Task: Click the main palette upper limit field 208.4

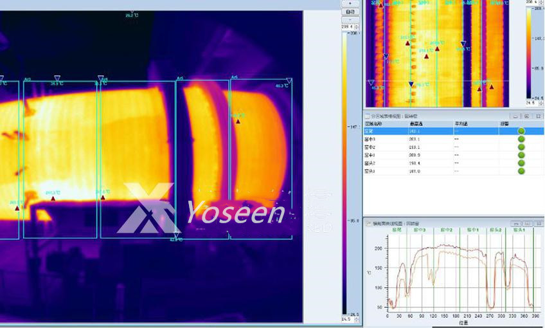Action: pyautogui.click(x=347, y=27)
